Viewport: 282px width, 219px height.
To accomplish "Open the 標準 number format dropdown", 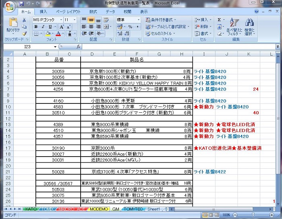I will (139, 20).
